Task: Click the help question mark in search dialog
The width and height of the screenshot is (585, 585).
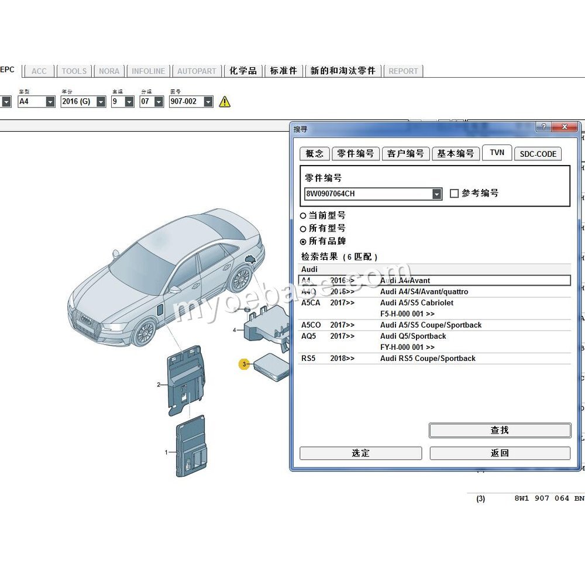Action: coord(543,127)
